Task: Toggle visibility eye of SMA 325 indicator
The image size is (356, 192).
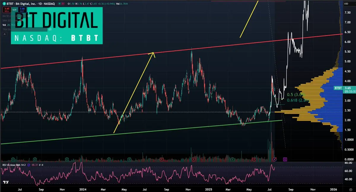Action: tap(21, 20)
